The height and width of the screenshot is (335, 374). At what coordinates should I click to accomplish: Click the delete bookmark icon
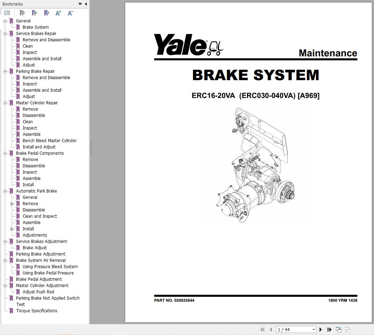22,13
